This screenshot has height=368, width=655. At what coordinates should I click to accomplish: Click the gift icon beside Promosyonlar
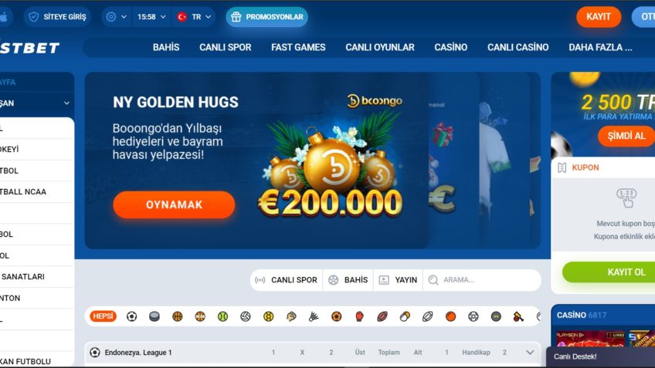pyautogui.click(x=236, y=17)
